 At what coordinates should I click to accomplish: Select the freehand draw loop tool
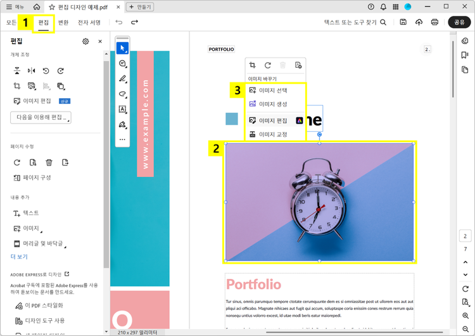pyautogui.click(x=122, y=94)
